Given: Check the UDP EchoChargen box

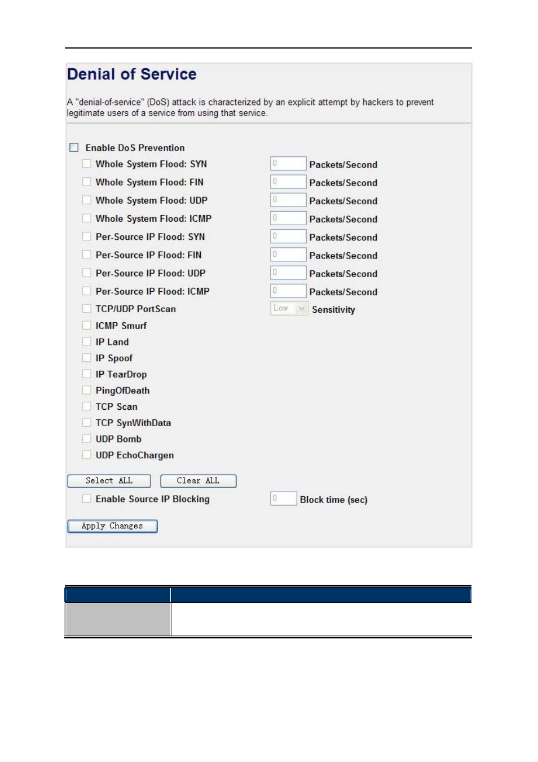Looking at the screenshot, I should tap(86, 454).
